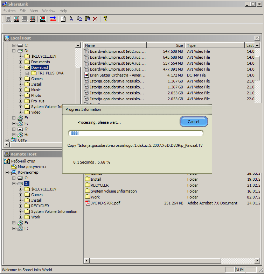The width and height of the screenshot is (264, 274).
Task: Click right arrow of Remote list horizontal scrollbar
Action: (257, 261)
